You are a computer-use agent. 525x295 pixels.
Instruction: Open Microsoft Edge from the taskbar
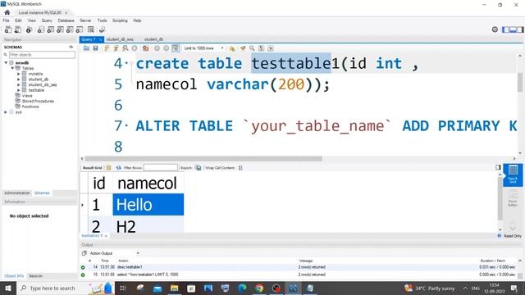pos(242,288)
